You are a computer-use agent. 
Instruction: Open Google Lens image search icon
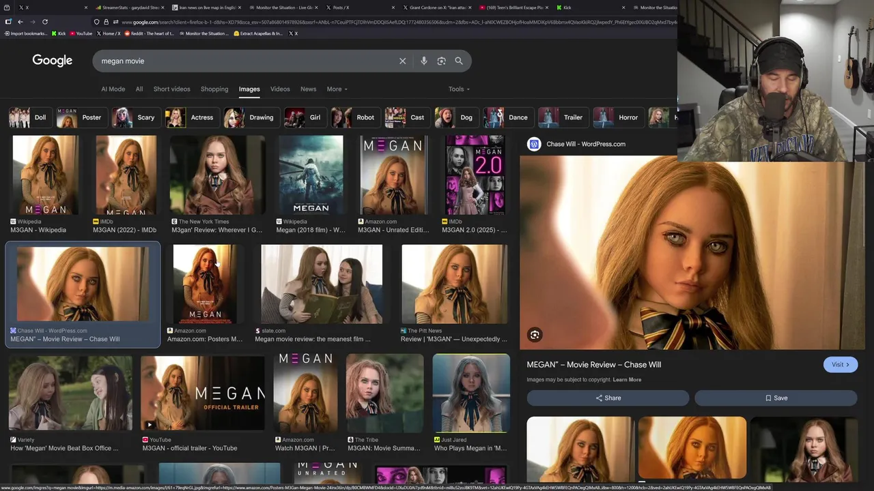[441, 61]
